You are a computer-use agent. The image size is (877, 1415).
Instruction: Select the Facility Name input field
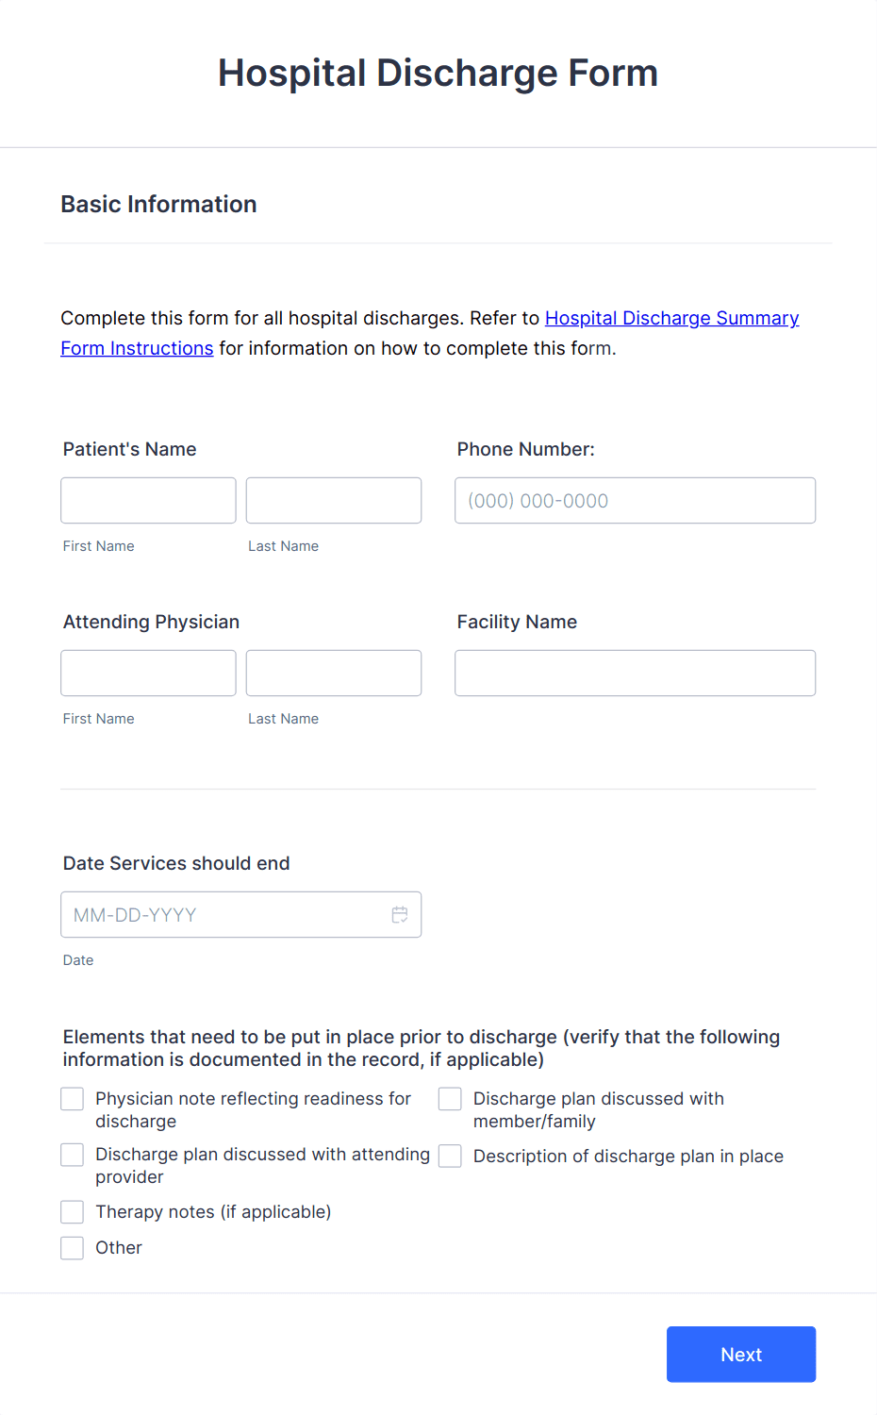point(634,673)
